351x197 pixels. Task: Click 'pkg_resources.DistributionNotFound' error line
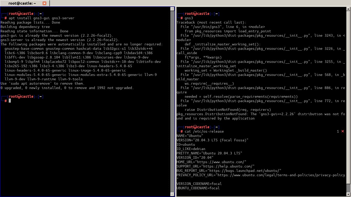(x=261, y=116)
